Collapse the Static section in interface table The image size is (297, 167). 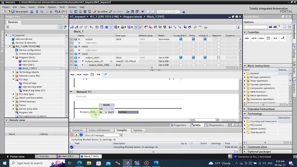(79, 54)
